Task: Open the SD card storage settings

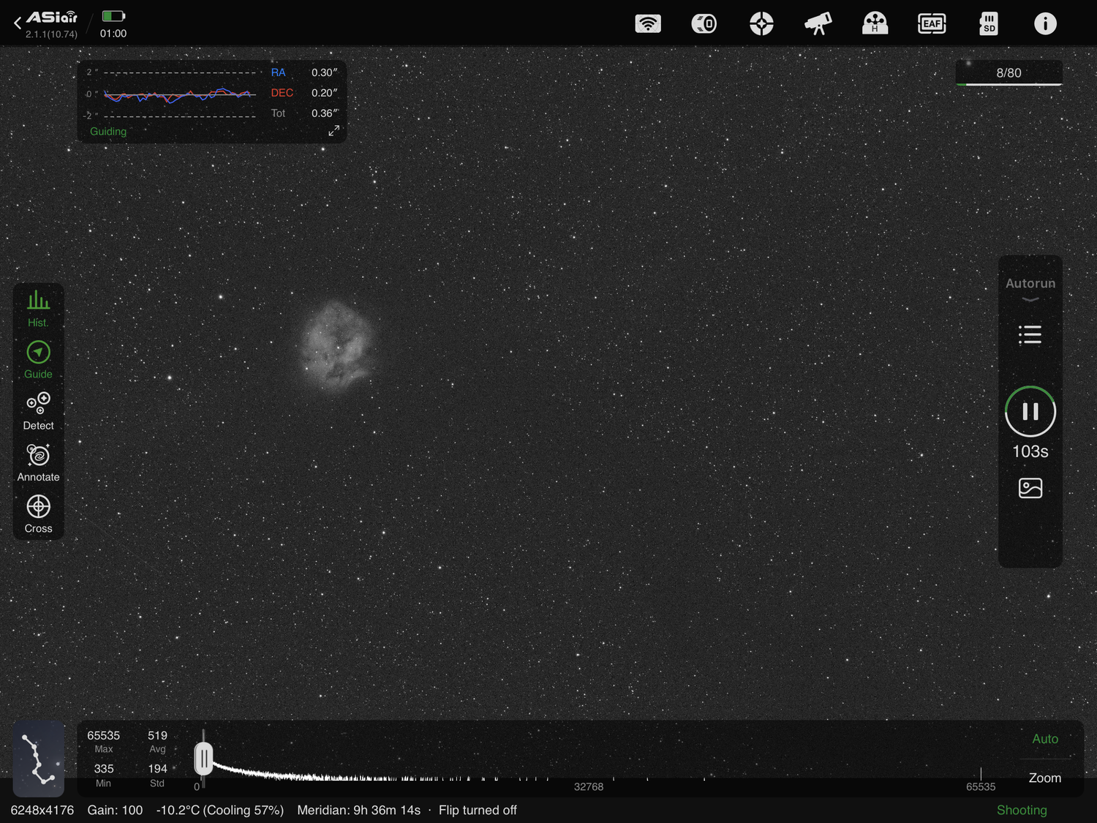Action: pos(989,23)
